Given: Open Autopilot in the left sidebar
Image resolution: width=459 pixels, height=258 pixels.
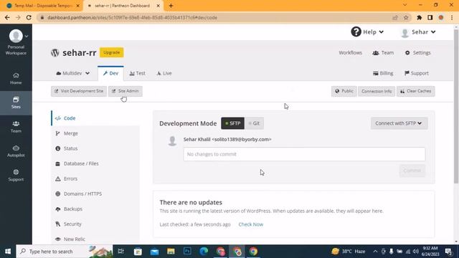Looking at the screenshot, I should tap(16, 151).
